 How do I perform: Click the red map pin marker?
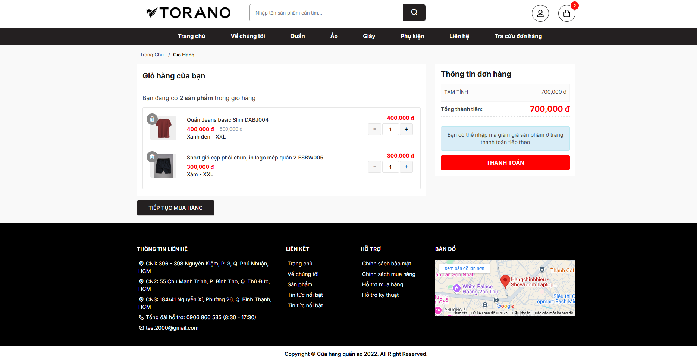point(505,281)
